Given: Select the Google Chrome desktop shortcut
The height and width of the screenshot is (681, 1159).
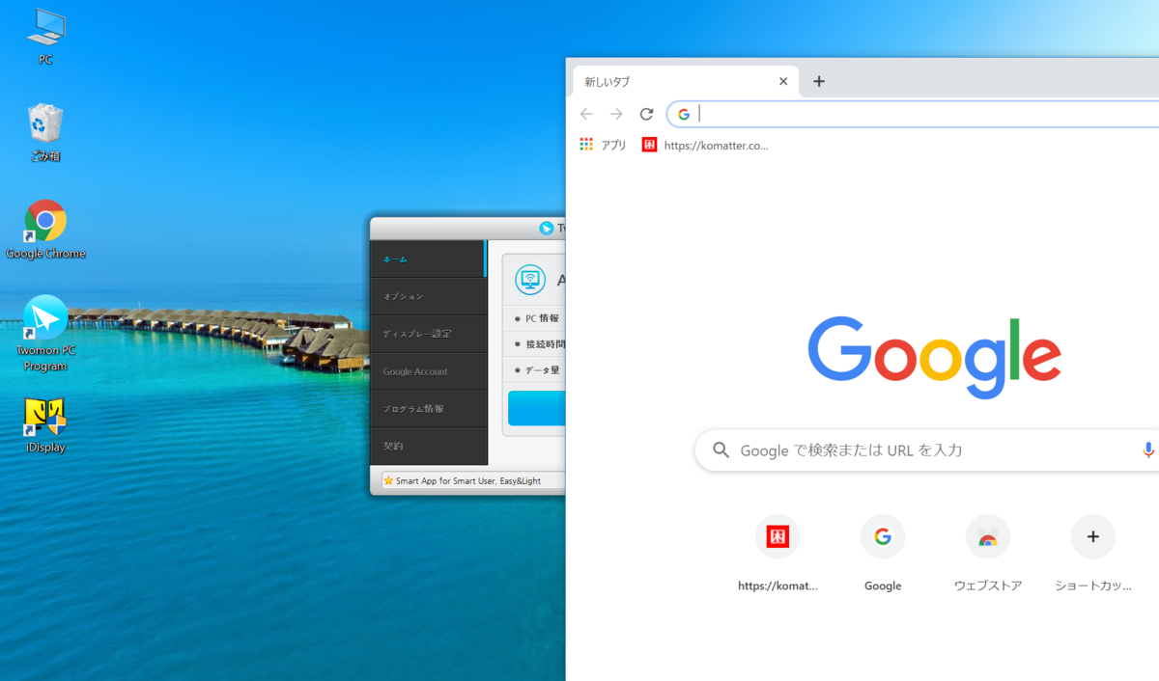Looking at the screenshot, I should [x=45, y=230].
